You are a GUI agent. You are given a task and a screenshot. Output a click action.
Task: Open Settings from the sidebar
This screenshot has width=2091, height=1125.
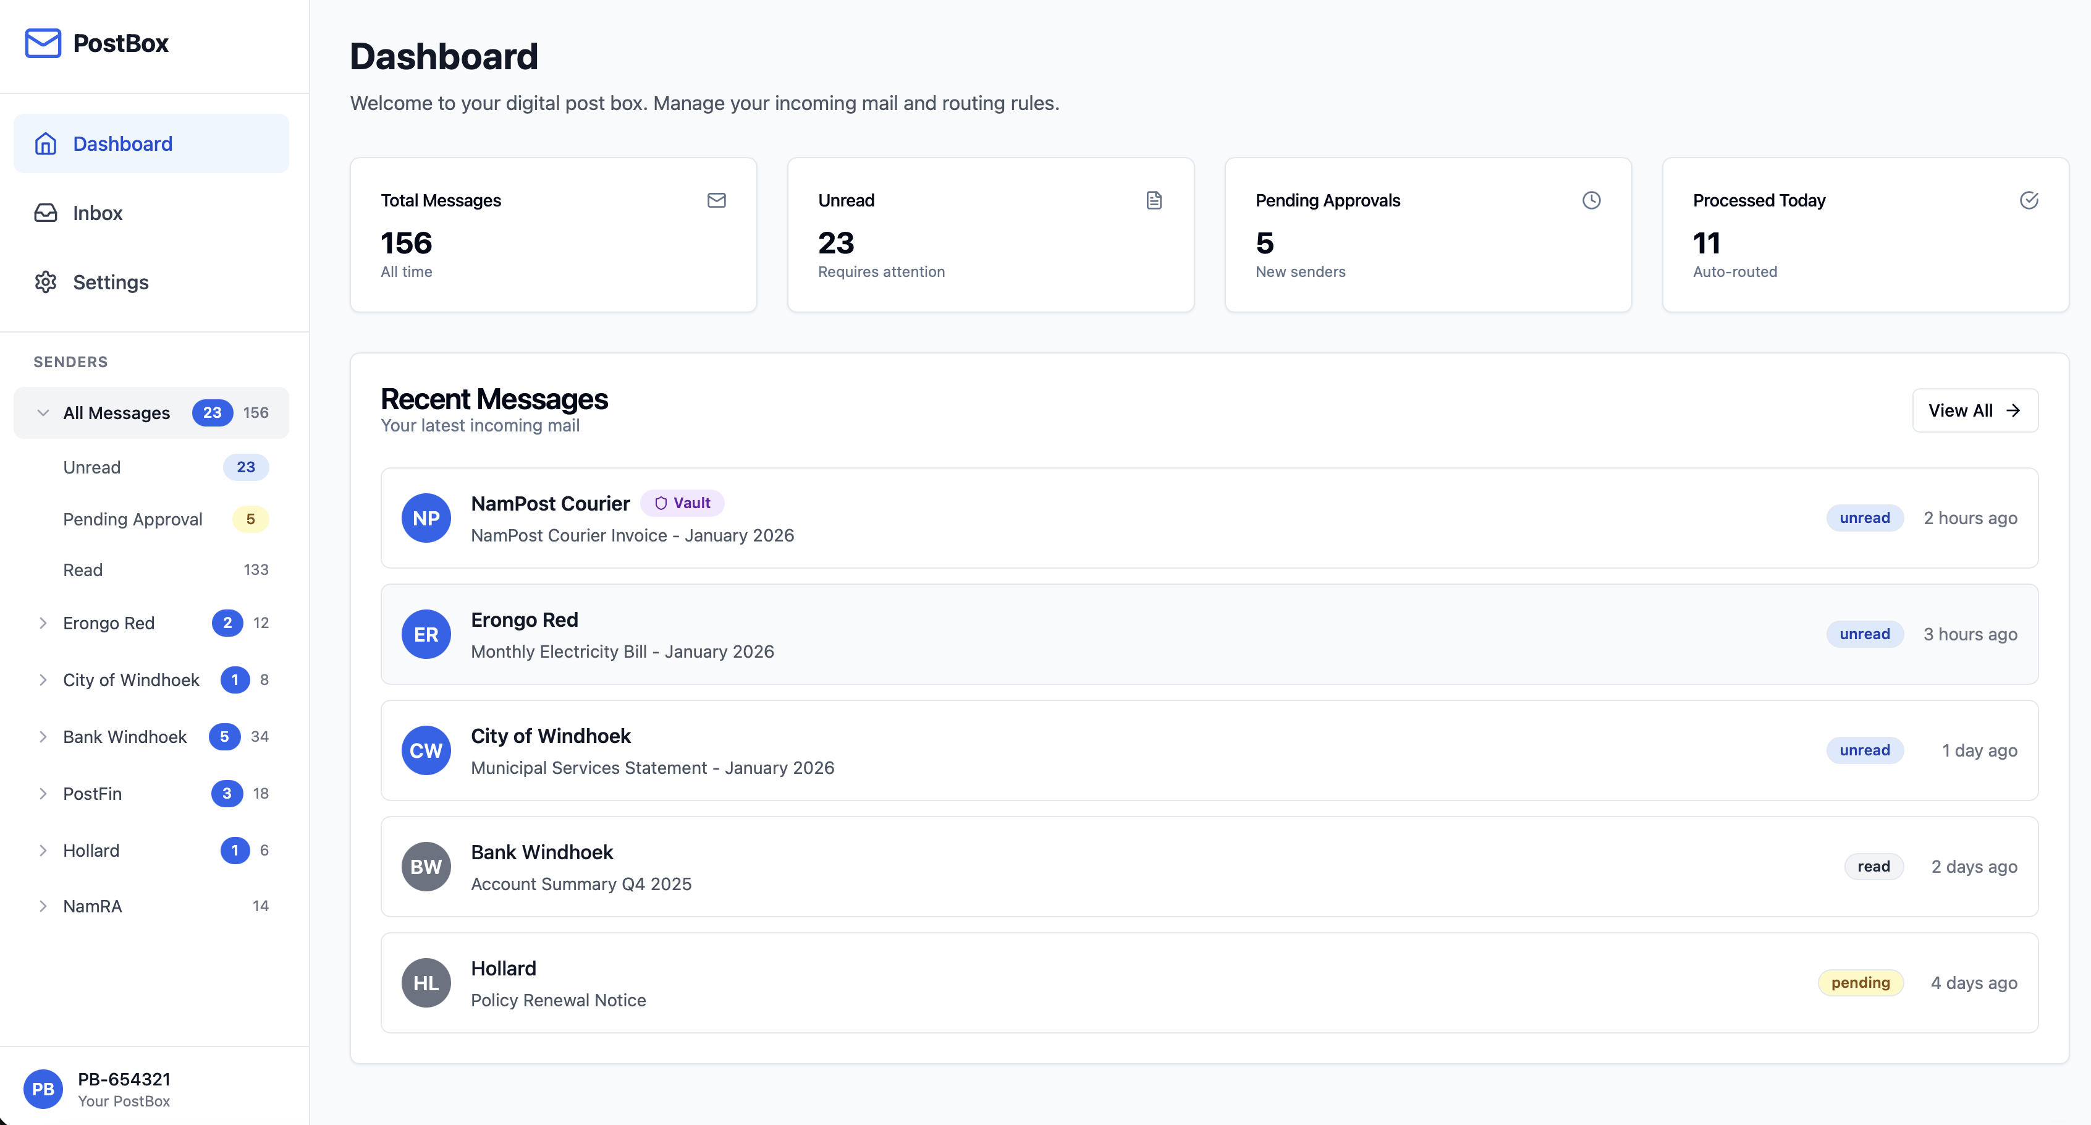[151, 282]
